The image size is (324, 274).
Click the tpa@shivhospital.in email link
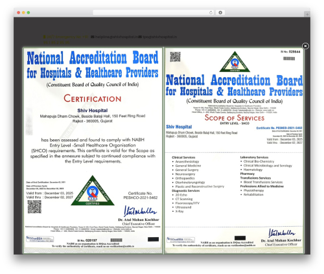pyautogui.click(x=159, y=37)
